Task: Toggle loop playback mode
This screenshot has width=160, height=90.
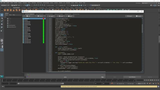Action: tap(147, 83)
